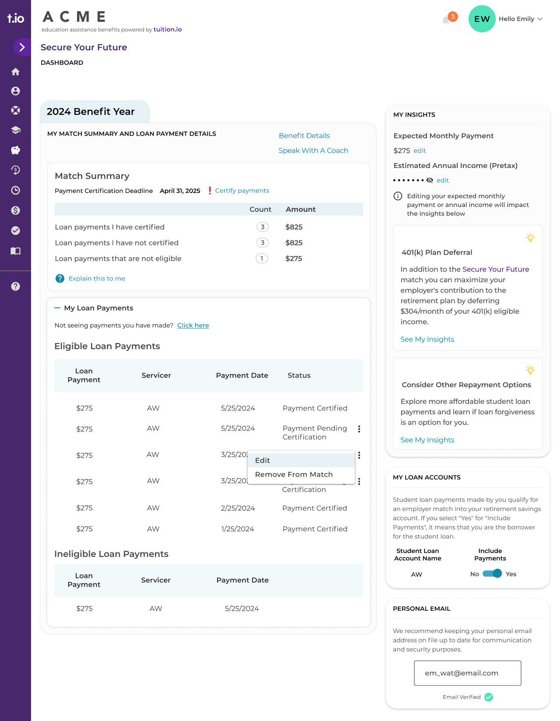
Task: Open the Home icon in sidebar
Action: 16,72
